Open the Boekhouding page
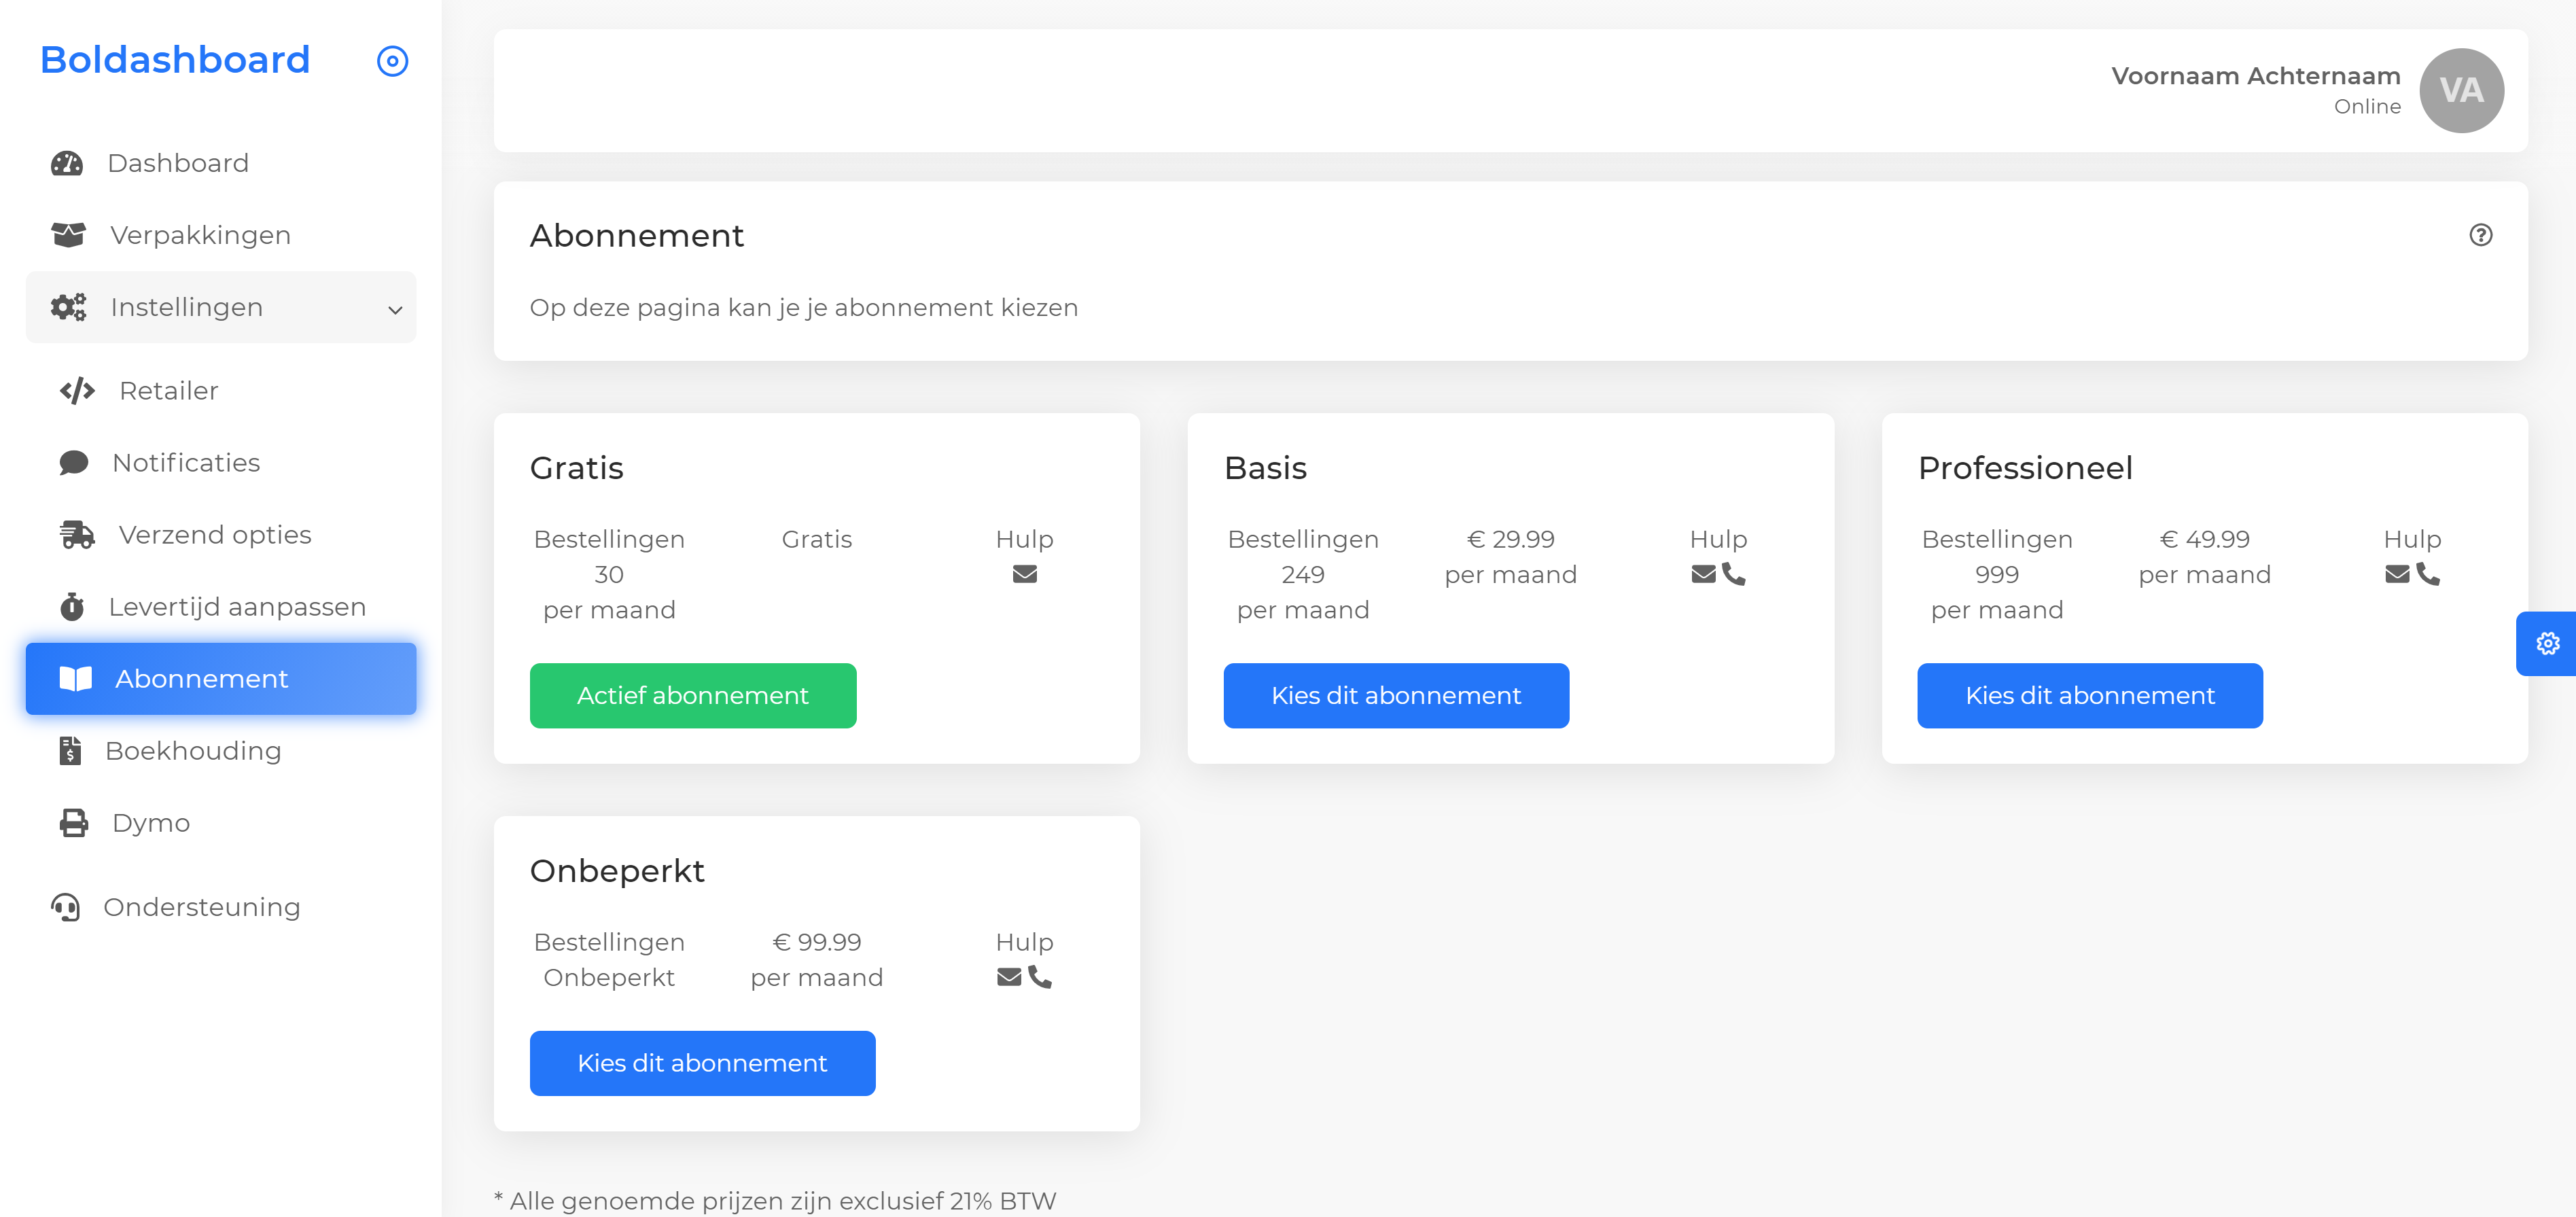 193,751
